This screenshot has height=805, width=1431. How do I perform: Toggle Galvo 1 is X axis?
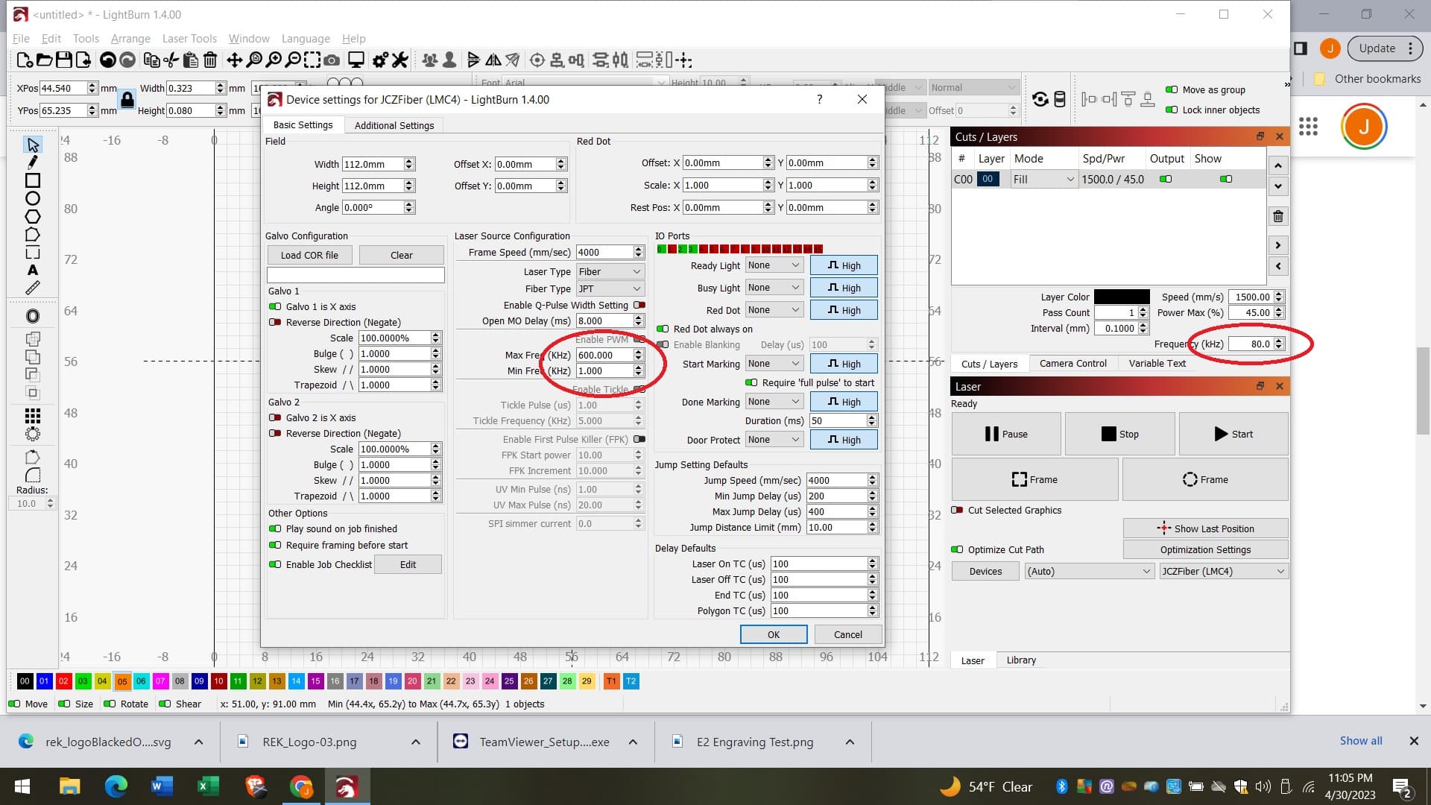275,306
